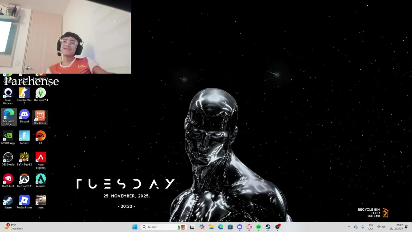Open the Discord desktop shortcut
412x232 pixels.
click(24, 116)
